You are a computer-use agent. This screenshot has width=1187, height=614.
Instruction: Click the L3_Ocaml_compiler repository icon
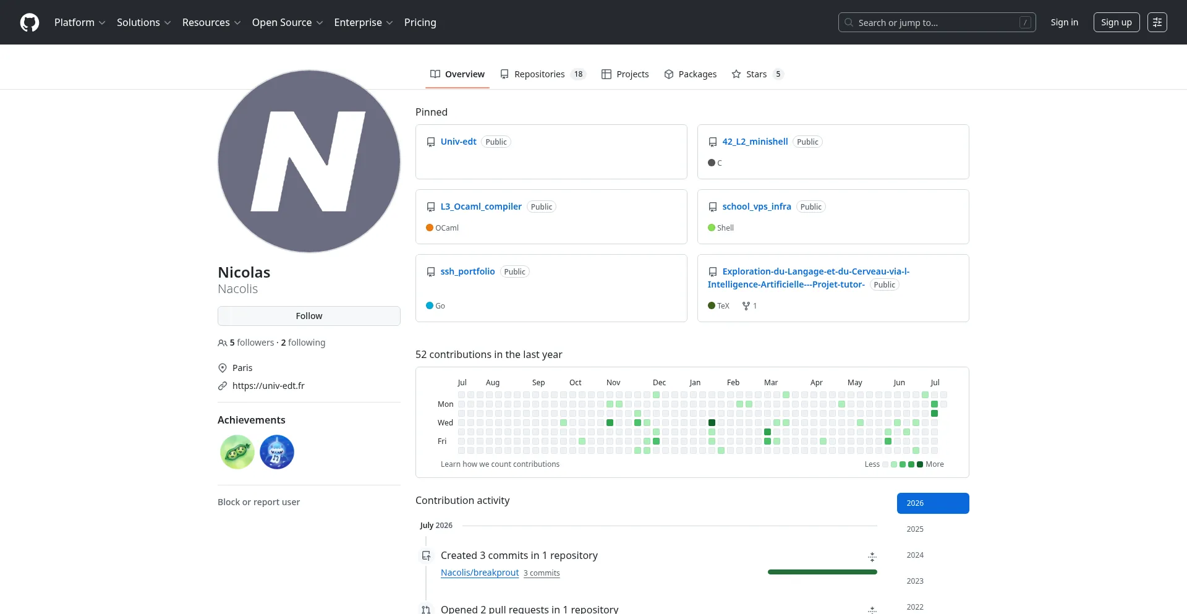(x=431, y=207)
